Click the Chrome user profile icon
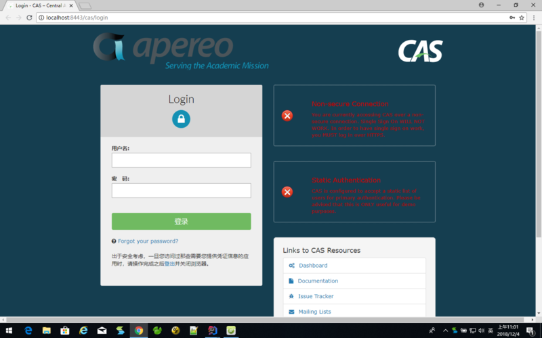 (x=481, y=5)
